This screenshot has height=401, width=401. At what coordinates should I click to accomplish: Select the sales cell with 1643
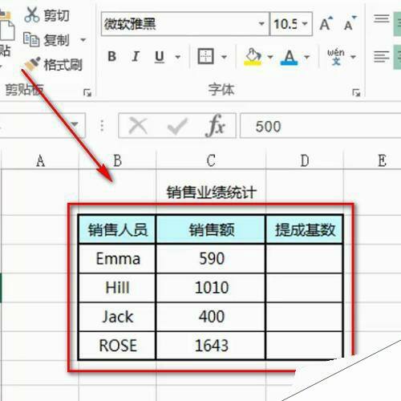click(211, 346)
